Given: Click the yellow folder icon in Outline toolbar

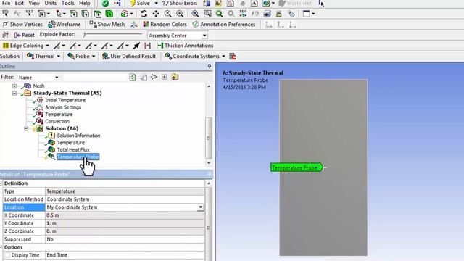Looking at the screenshot, I should pyautogui.click(x=175, y=78).
